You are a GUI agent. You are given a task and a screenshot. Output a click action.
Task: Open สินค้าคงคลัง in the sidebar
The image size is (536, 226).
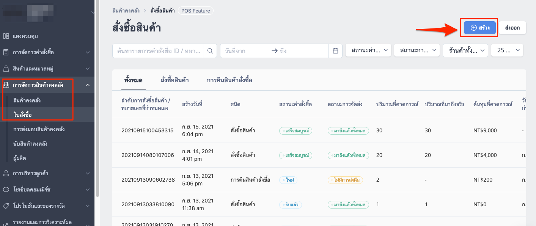click(x=27, y=100)
